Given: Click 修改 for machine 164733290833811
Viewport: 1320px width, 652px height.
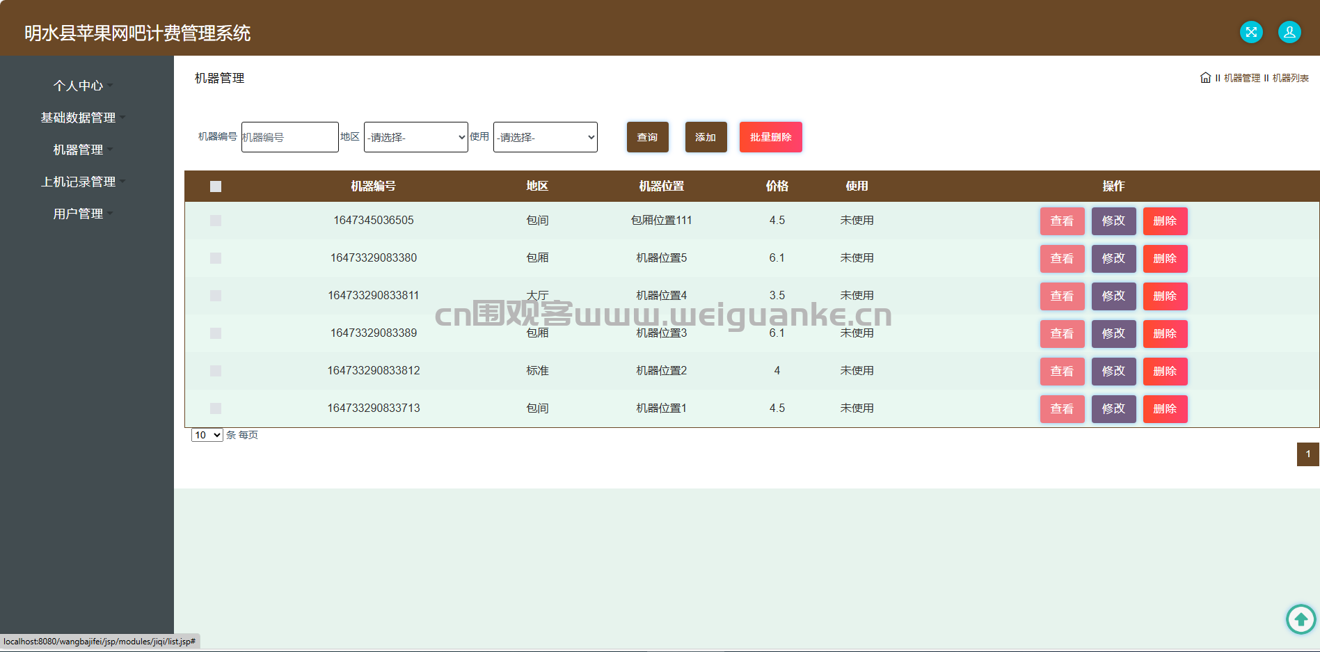Looking at the screenshot, I should coord(1114,296).
